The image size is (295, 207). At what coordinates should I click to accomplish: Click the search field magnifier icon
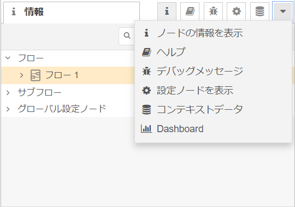(127, 36)
